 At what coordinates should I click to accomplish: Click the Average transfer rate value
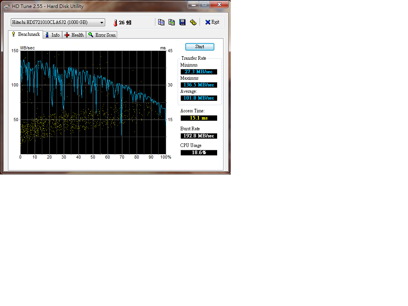coord(199,98)
